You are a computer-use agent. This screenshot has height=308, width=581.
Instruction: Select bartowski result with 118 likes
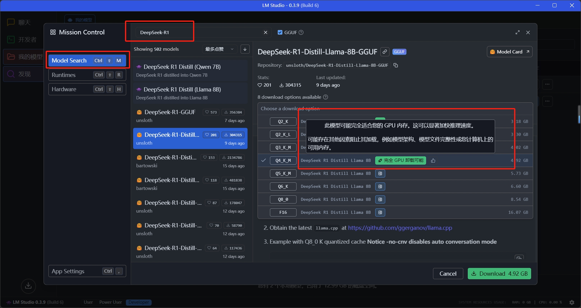click(x=190, y=184)
